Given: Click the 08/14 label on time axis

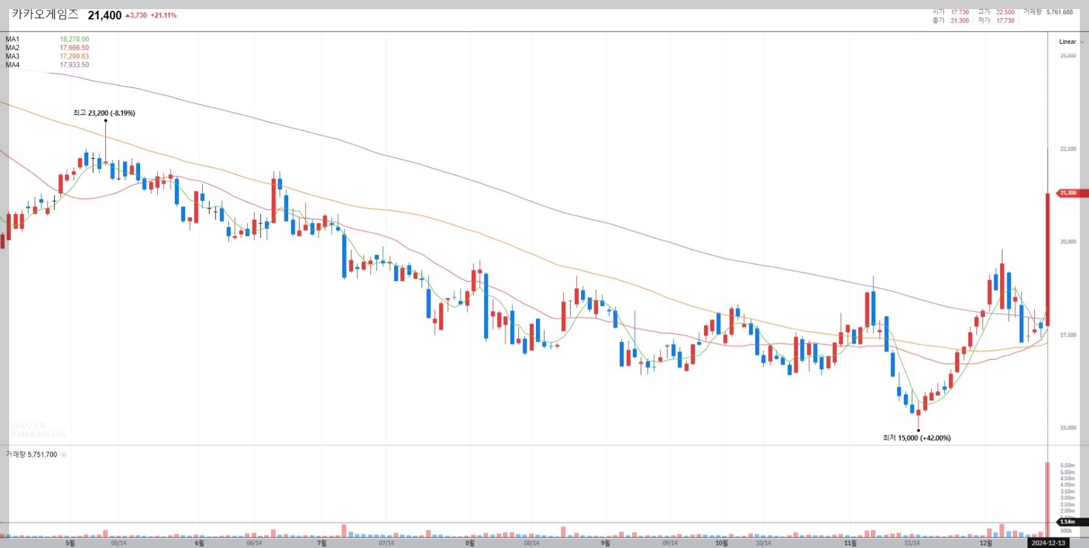Looking at the screenshot, I should coord(531,543).
